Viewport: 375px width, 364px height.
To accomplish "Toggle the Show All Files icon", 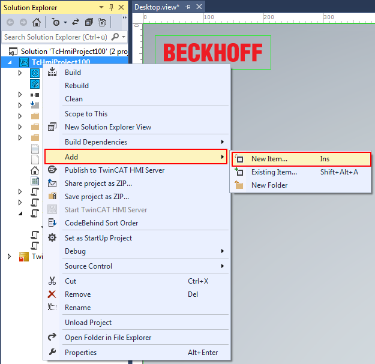I will [x=102, y=22].
